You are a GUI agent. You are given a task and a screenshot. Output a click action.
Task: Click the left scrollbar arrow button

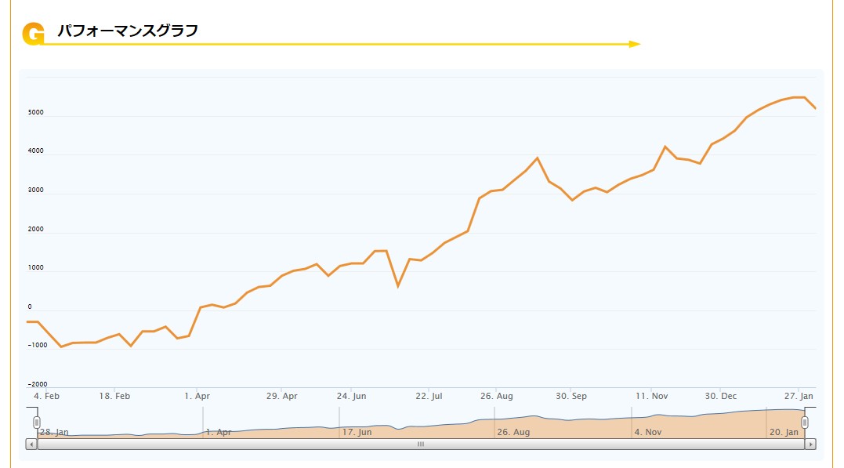point(31,444)
